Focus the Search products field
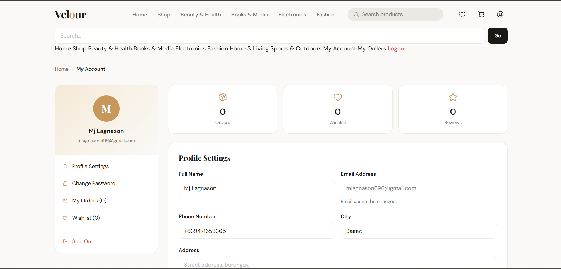561x269 pixels. pyautogui.click(x=395, y=14)
